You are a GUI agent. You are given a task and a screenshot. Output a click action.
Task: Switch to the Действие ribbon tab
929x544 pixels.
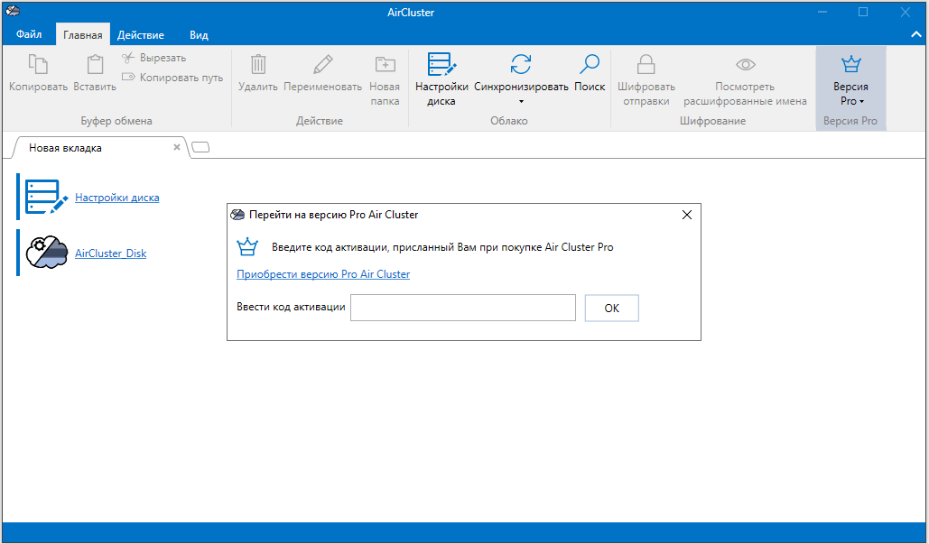click(139, 34)
